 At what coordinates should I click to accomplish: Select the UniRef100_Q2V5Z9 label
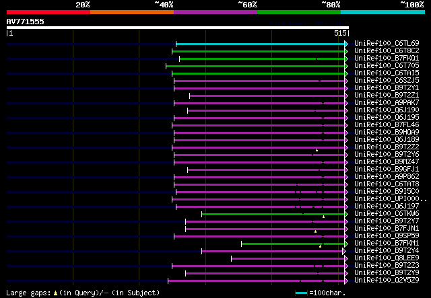pos(387,281)
